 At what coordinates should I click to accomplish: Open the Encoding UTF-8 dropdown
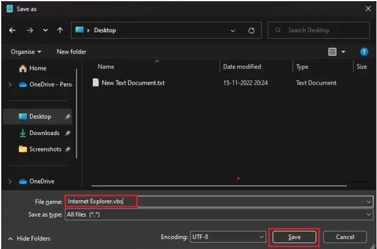click(x=261, y=237)
